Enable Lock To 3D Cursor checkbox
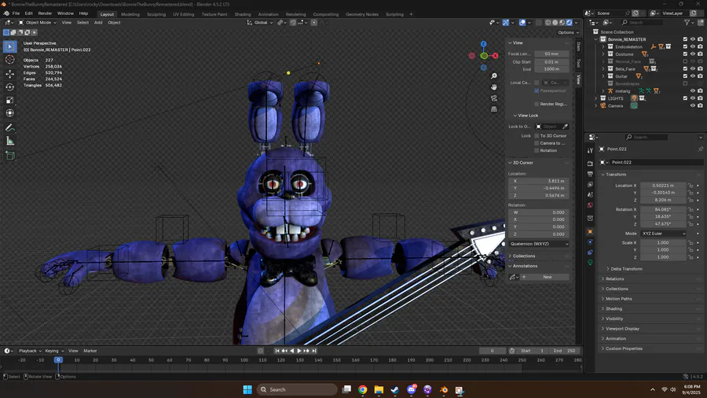Viewport: 707px width, 398px height. tap(537, 135)
